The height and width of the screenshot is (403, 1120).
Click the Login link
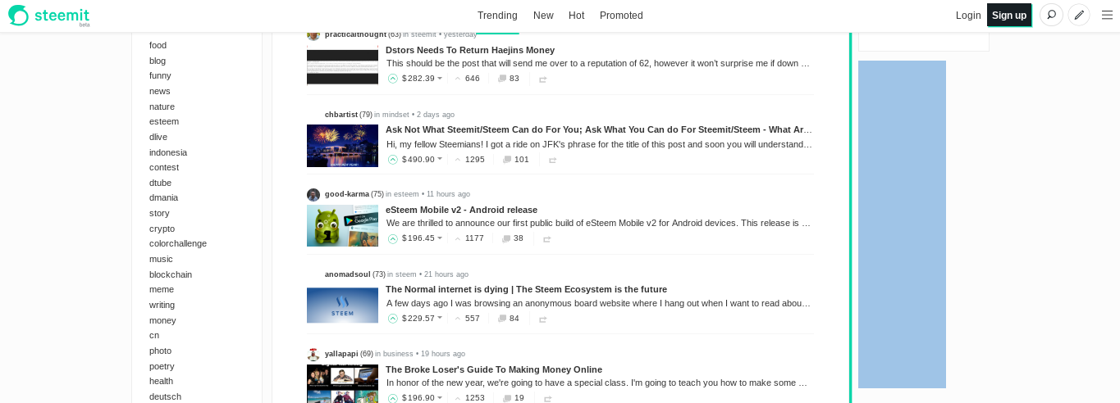968,16
